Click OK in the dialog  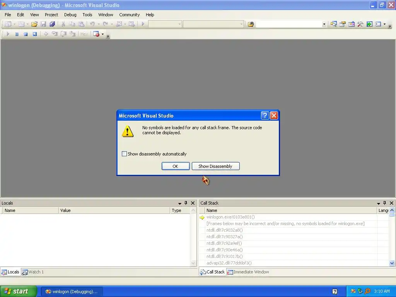pos(176,166)
